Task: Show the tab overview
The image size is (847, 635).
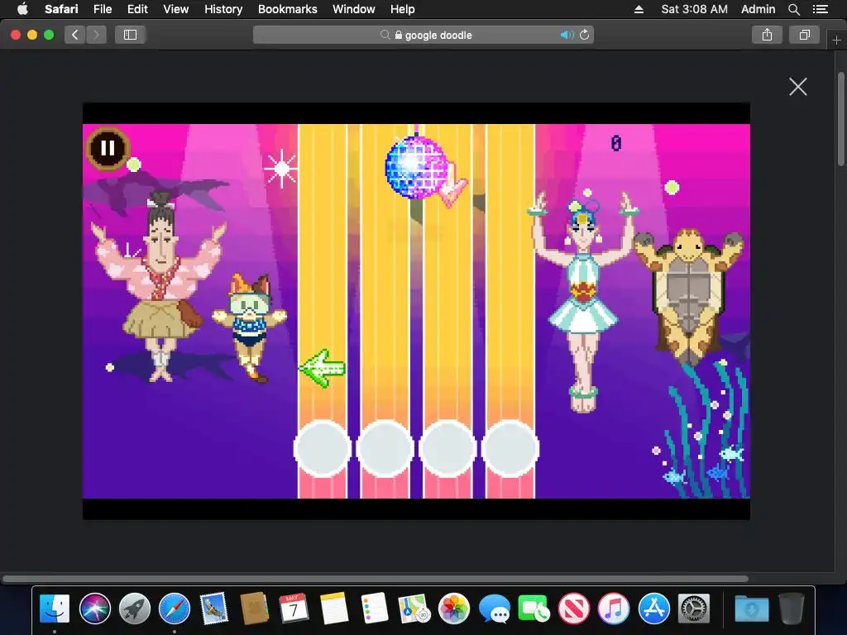Action: 805,35
